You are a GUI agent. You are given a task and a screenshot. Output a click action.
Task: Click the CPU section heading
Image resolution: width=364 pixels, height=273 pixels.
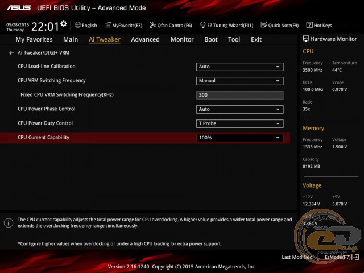coord(308,52)
